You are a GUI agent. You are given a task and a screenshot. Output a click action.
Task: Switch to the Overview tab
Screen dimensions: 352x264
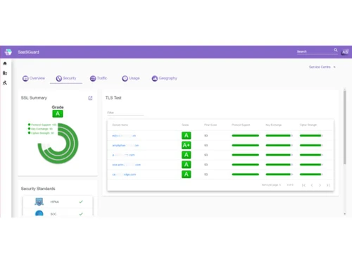point(34,78)
